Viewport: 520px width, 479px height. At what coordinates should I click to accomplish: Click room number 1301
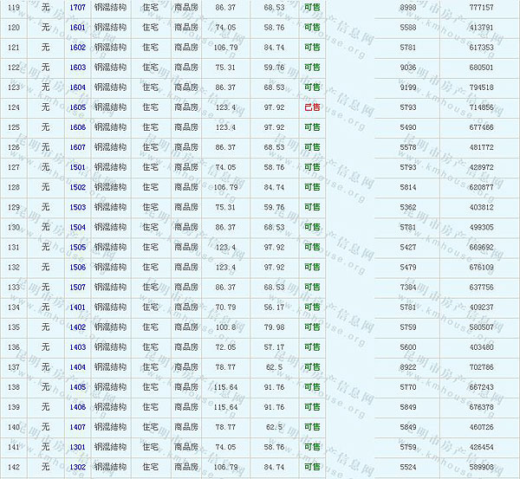pyautogui.click(x=78, y=447)
